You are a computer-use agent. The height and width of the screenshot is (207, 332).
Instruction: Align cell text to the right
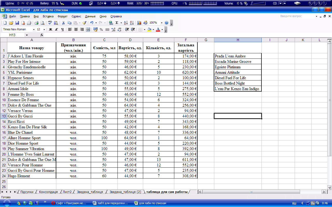click(x=82, y=29)
